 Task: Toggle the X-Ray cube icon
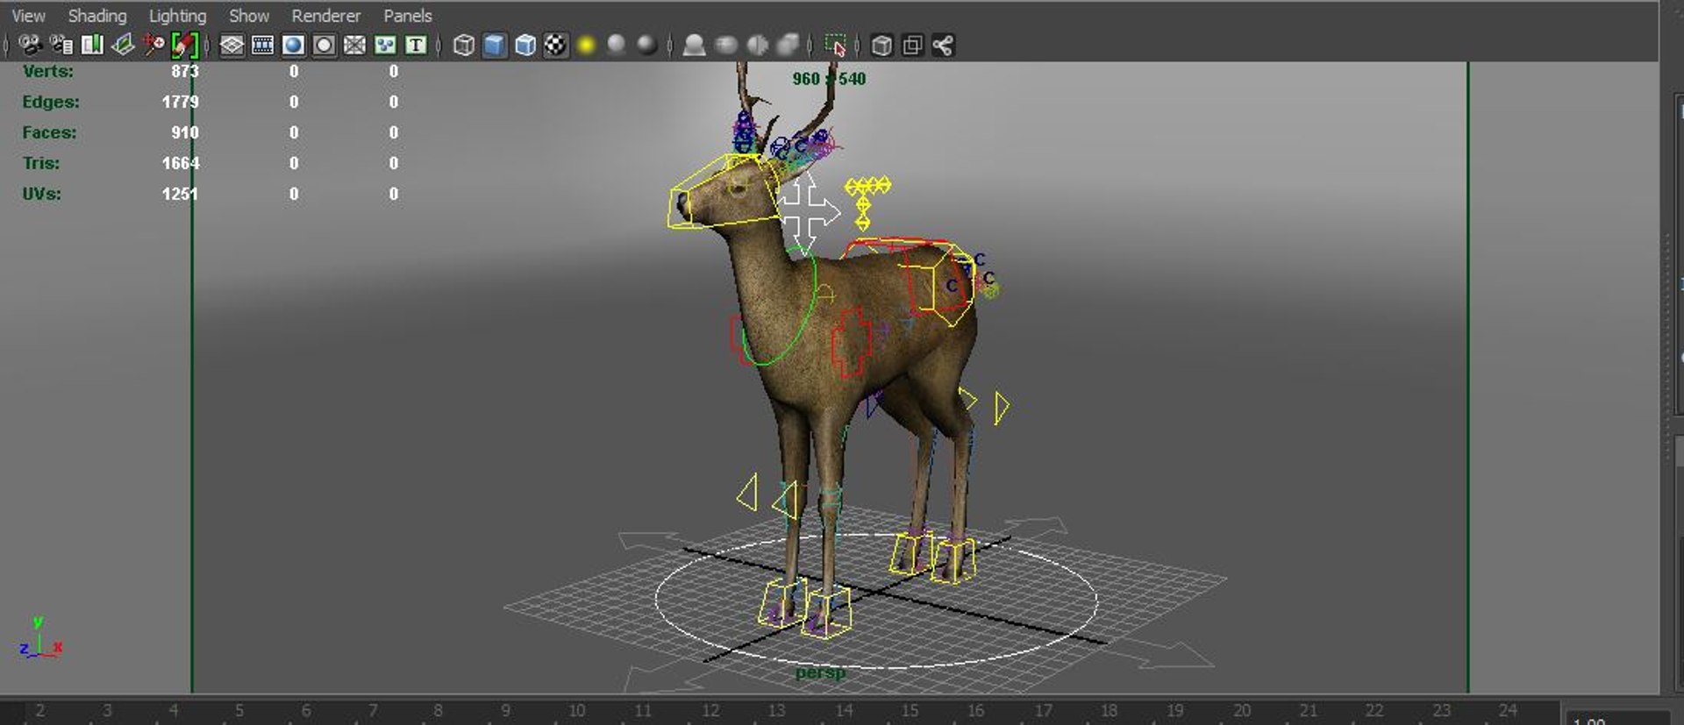(x=881, y=45)
